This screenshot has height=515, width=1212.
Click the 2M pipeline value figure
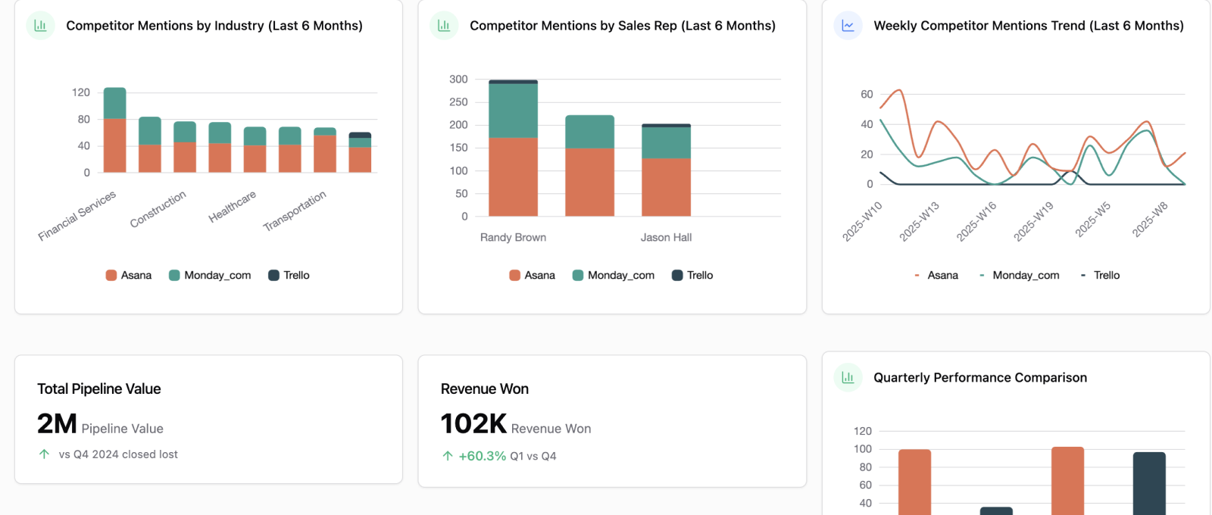(x=57, y=423)
